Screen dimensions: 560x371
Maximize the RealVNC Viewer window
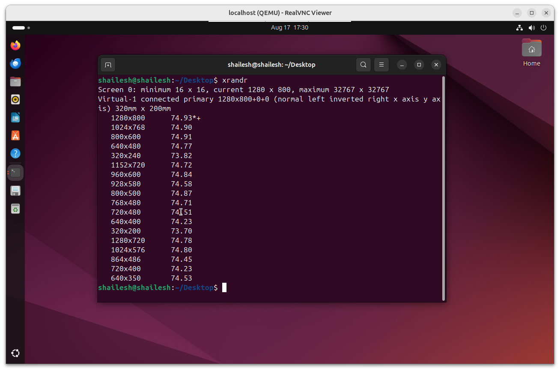pyautogui.click(x=532, y=13)
